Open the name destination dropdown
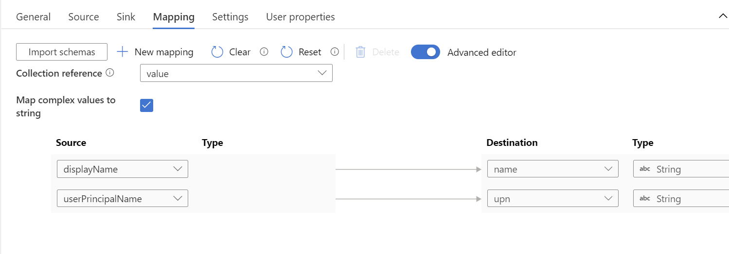The height and width of the screenshot is (254, 729). tap(553, 169)
